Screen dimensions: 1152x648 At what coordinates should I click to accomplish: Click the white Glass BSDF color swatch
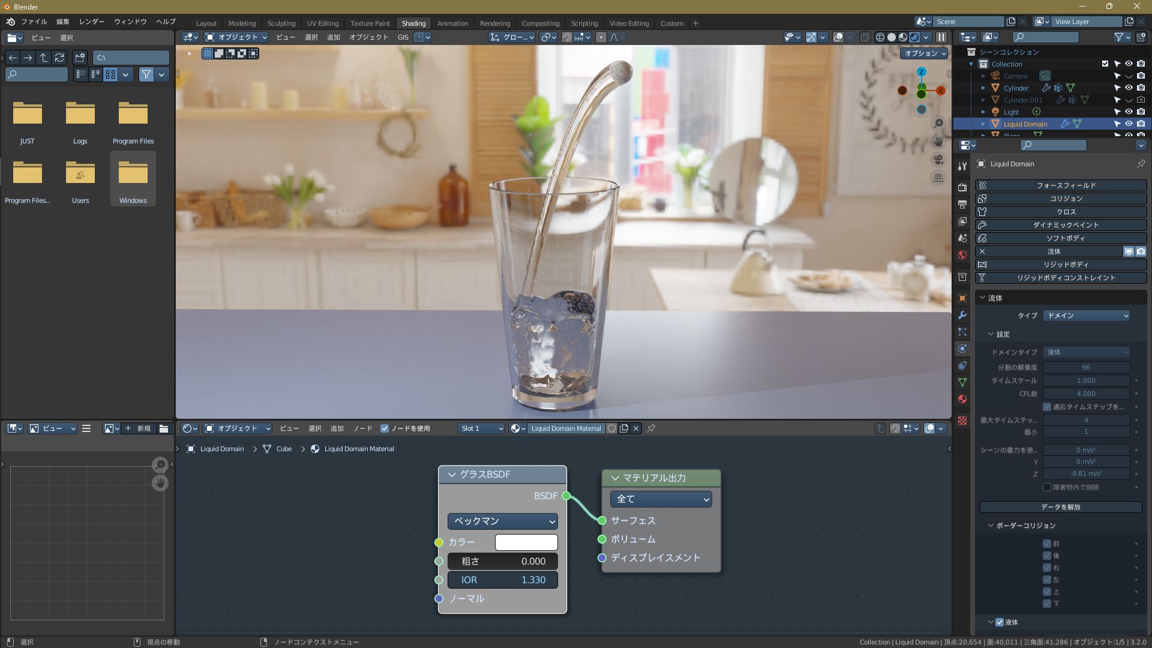[x=526, y=542]
